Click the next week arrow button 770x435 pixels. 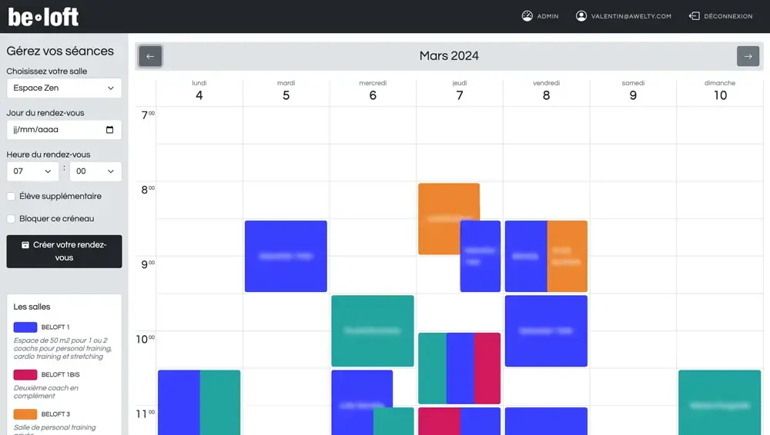748,56
